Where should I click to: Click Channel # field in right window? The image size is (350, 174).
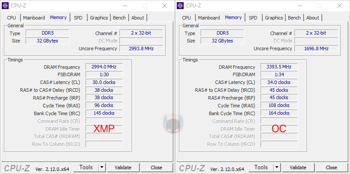point(316,33)
